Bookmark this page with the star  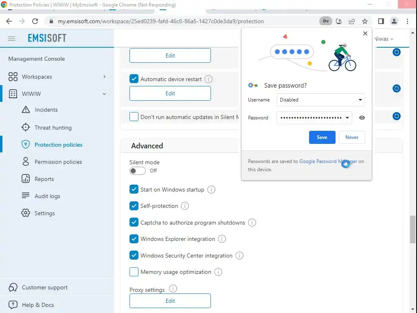point(365,21)
